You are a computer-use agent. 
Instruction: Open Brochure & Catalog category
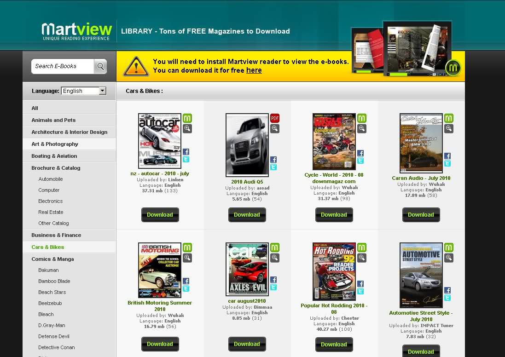[x=56, y=168]
